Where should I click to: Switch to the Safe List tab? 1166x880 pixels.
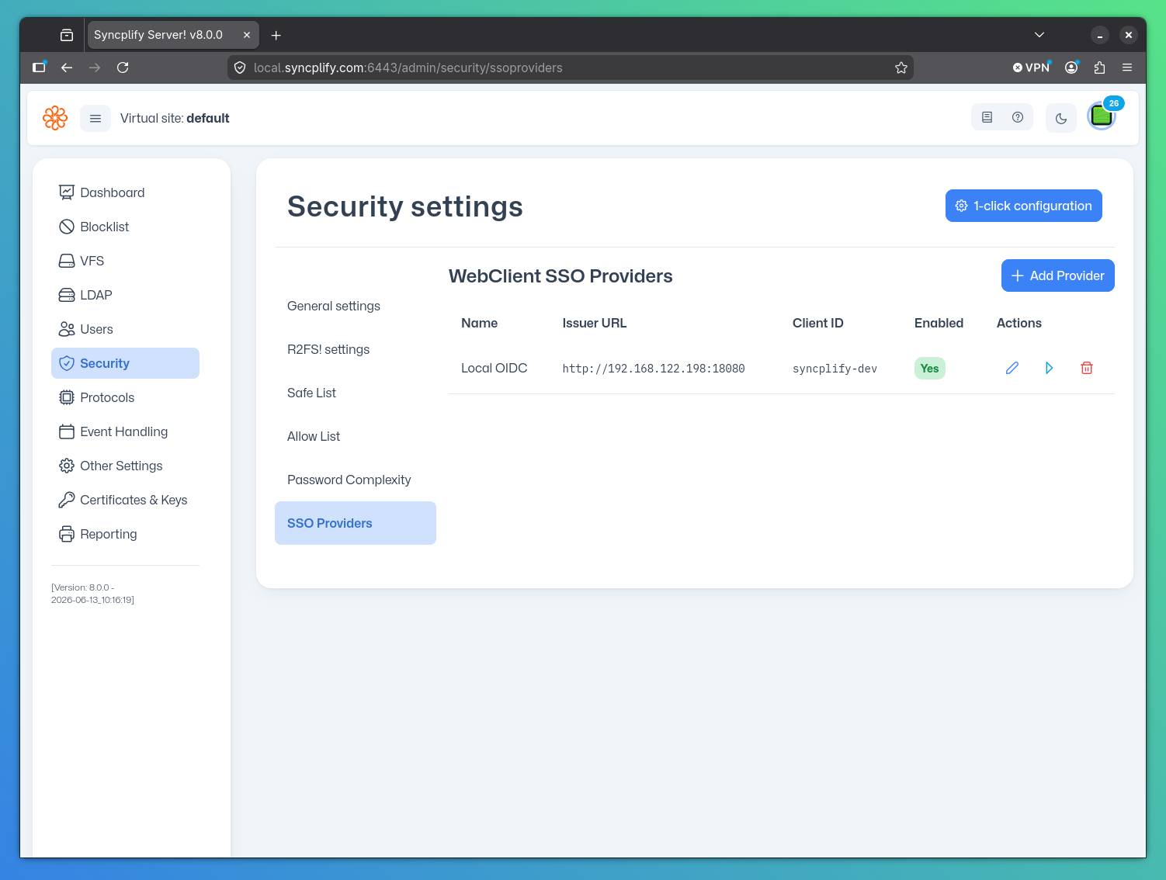pyautogui.click(x=356, y=393)
